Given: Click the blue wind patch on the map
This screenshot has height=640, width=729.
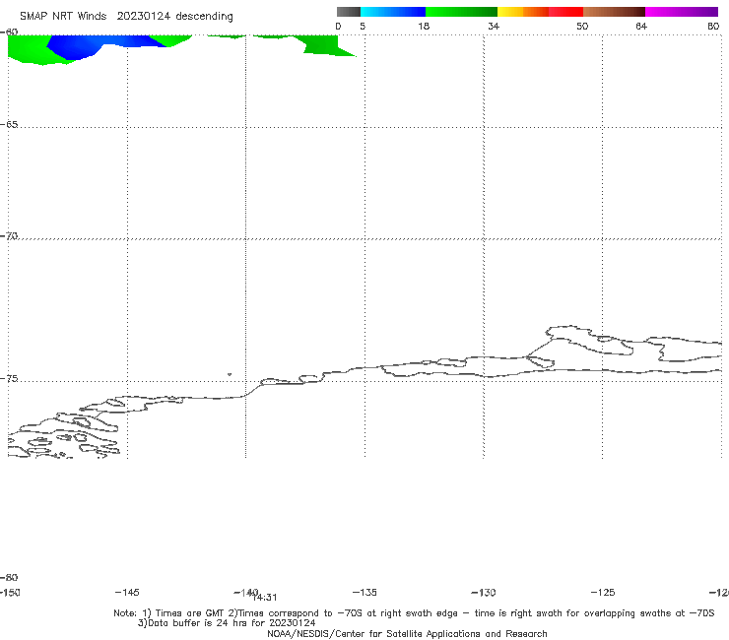Looking at the screenshot, I should (x=89, y=46).
